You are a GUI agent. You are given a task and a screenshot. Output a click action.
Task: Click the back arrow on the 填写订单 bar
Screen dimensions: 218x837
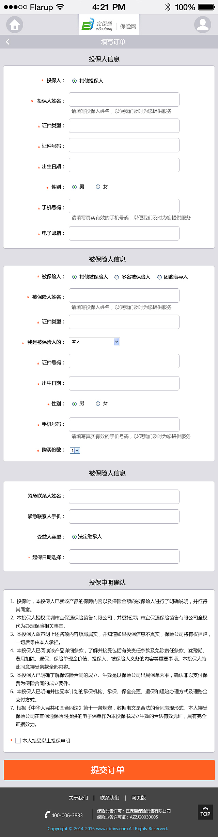click(x=7, y=41)
